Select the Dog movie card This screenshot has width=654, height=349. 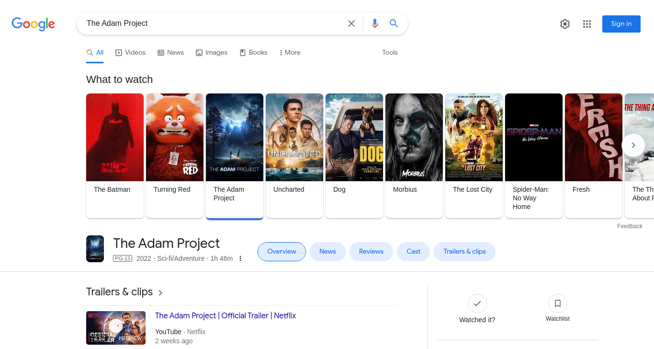point(354,155)
